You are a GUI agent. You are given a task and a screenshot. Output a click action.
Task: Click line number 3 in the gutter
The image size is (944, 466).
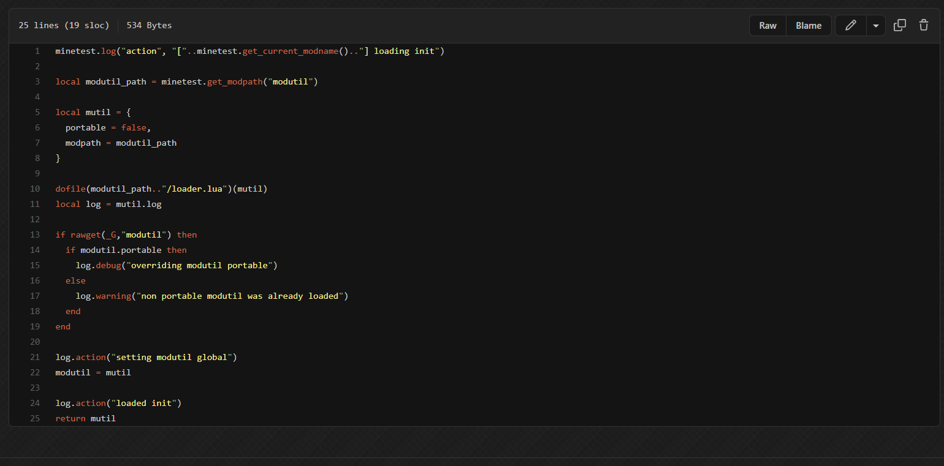pos(37,82)
